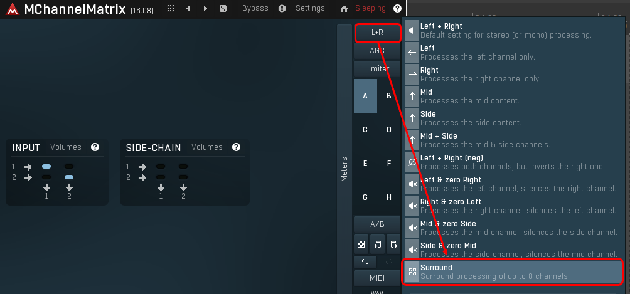Open the help question mark in title bar
Viewport: 630px width, 294px height.
[x=397, y=8]
